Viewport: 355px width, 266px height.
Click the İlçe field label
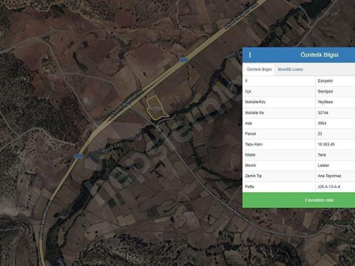click(x=248, y=91)
